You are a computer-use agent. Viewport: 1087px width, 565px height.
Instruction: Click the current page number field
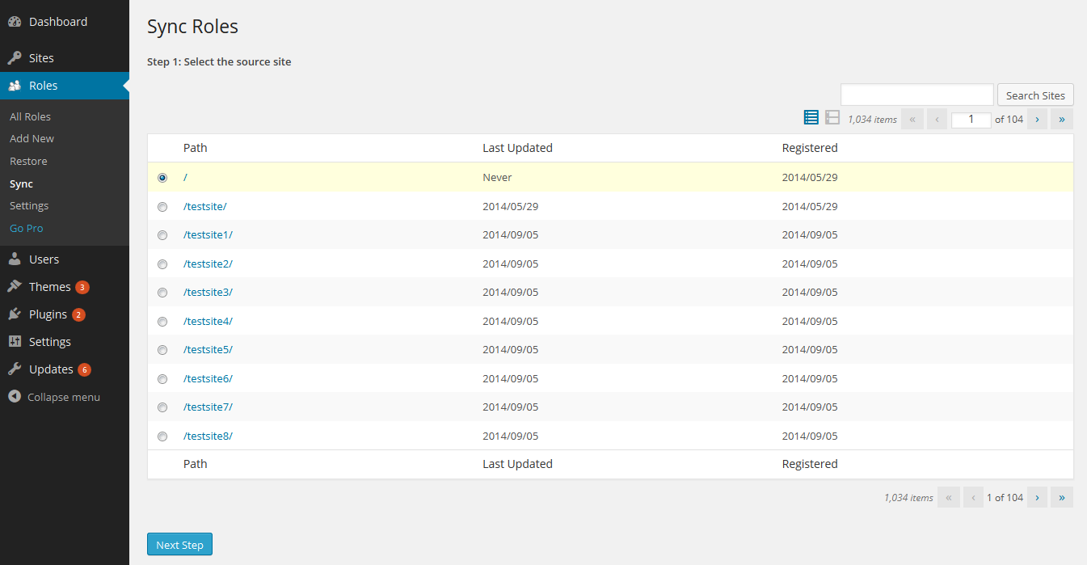[971, 120]
